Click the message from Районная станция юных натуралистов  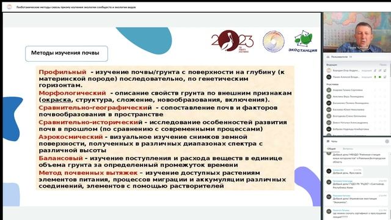pyautogui.click(x=357, y=158)
